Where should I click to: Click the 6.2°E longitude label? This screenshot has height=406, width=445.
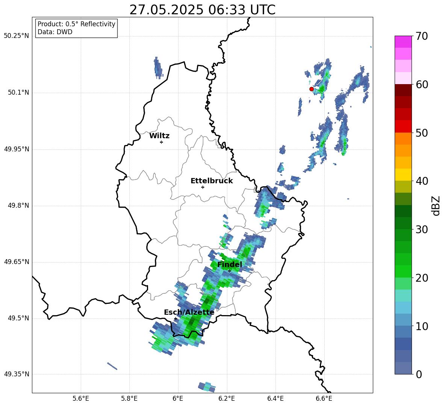point(227,398)
